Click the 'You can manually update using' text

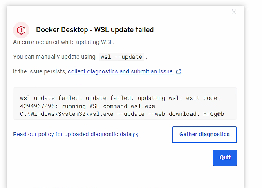point(54,57)
